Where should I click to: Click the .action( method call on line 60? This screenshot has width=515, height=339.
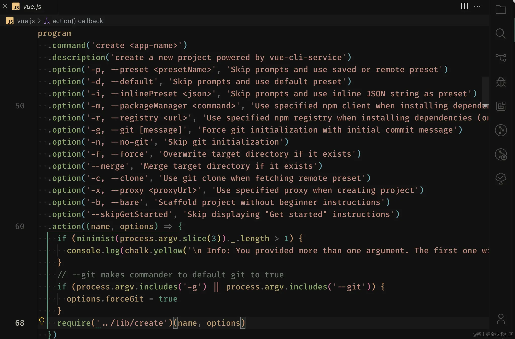67,226
